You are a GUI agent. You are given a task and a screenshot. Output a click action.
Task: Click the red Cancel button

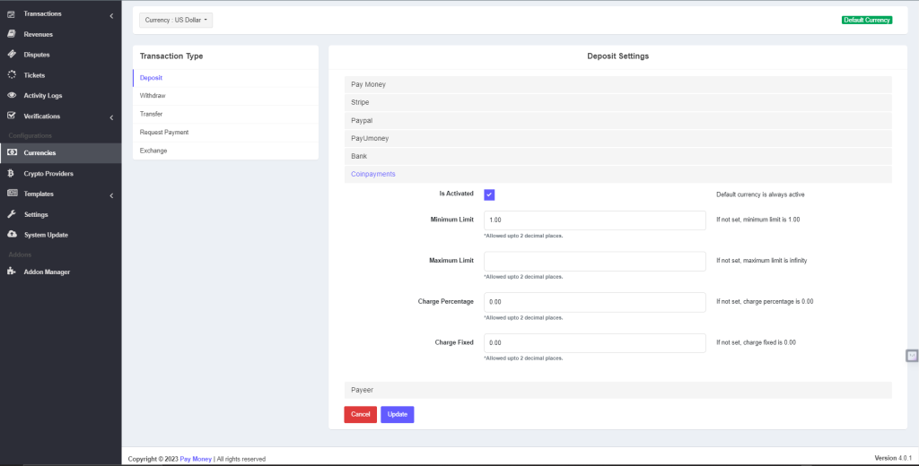pos(360,414)
